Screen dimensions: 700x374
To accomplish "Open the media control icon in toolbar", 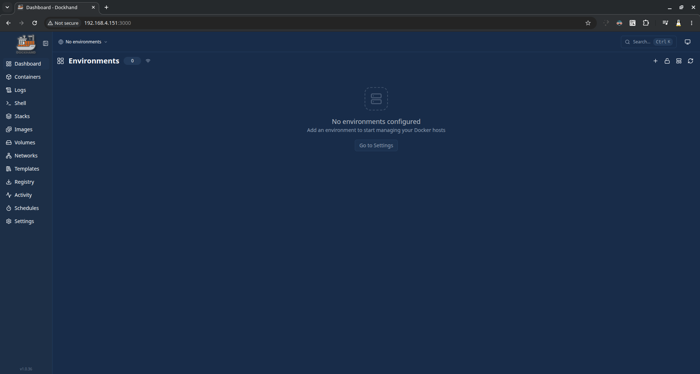I will (x=665, y=23).
